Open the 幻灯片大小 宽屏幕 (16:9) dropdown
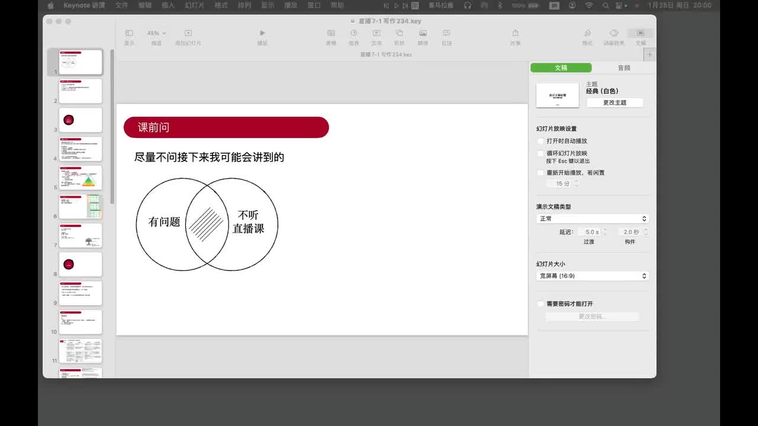This screenshot has height=426, width=758. coord(592,276)
